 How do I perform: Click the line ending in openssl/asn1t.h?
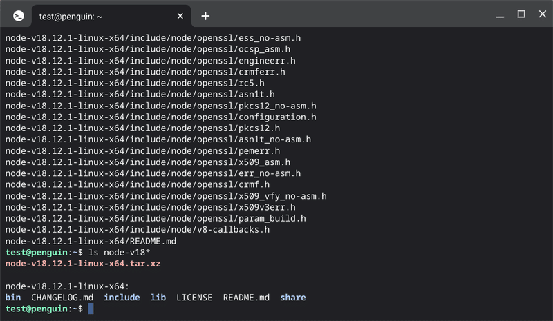point(140,95)
